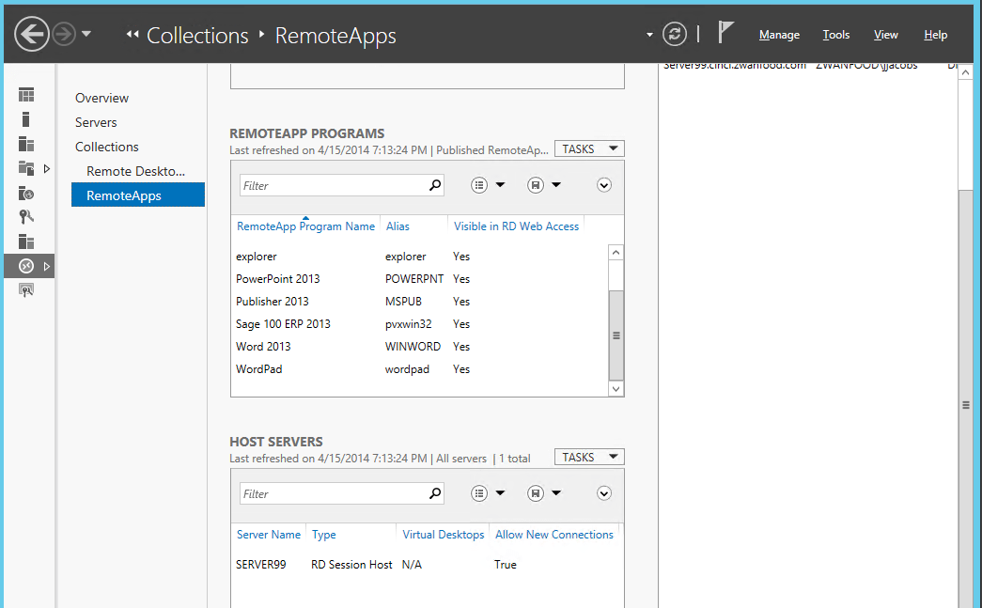This screenshot has width=982, height=608.
Task: Open the Manage menu
Action: (x=779, y=35)
